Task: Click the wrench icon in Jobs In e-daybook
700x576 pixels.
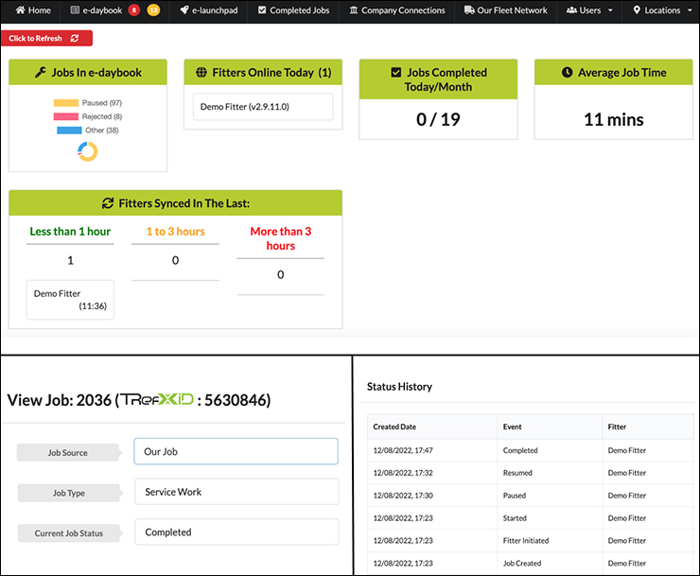Action: click(x=40, y=73)
